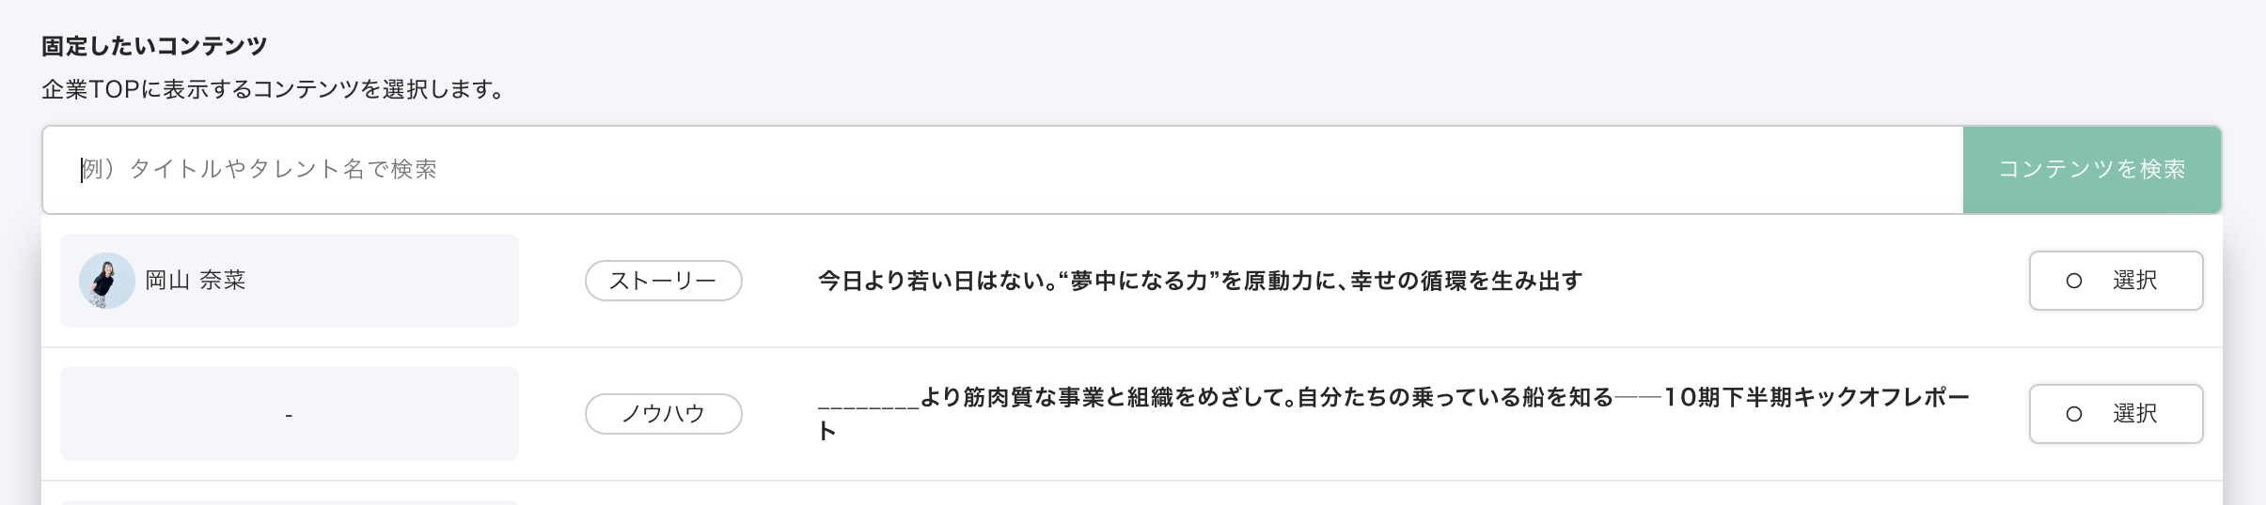Click the 例) placeholder text in the search box
The width and height of the screenshot is (2266, 505).
click(x=98, y=170)
